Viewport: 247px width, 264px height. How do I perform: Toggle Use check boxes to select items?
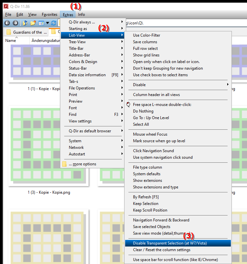[x=178, y=75]
